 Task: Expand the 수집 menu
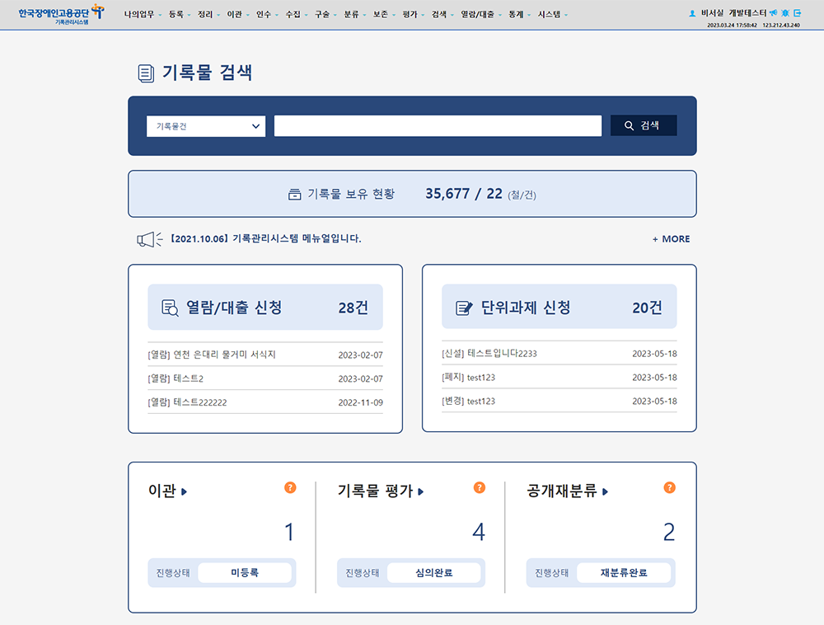[296, 15]
